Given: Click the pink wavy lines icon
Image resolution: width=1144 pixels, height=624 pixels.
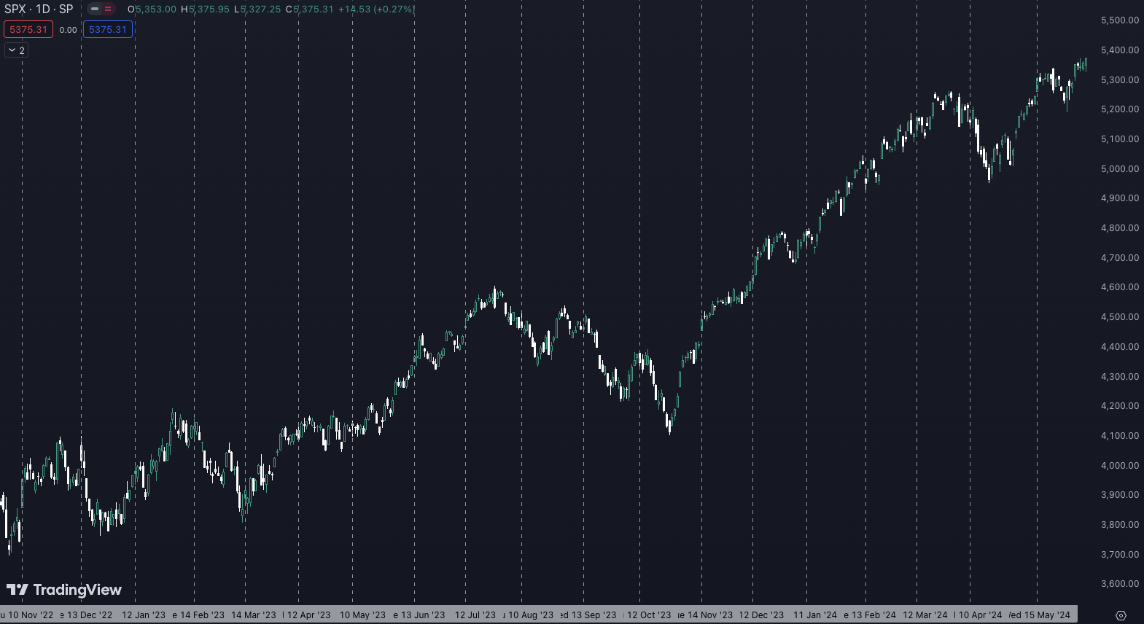Looking at the screenshot, I should pyautogui.click(x=108, y=9).
